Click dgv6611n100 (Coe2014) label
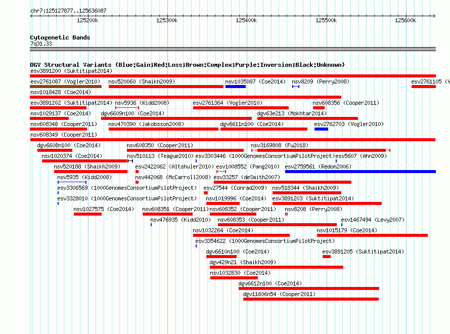Viewport: 450px width, 334px height. [x=252, y=124]
